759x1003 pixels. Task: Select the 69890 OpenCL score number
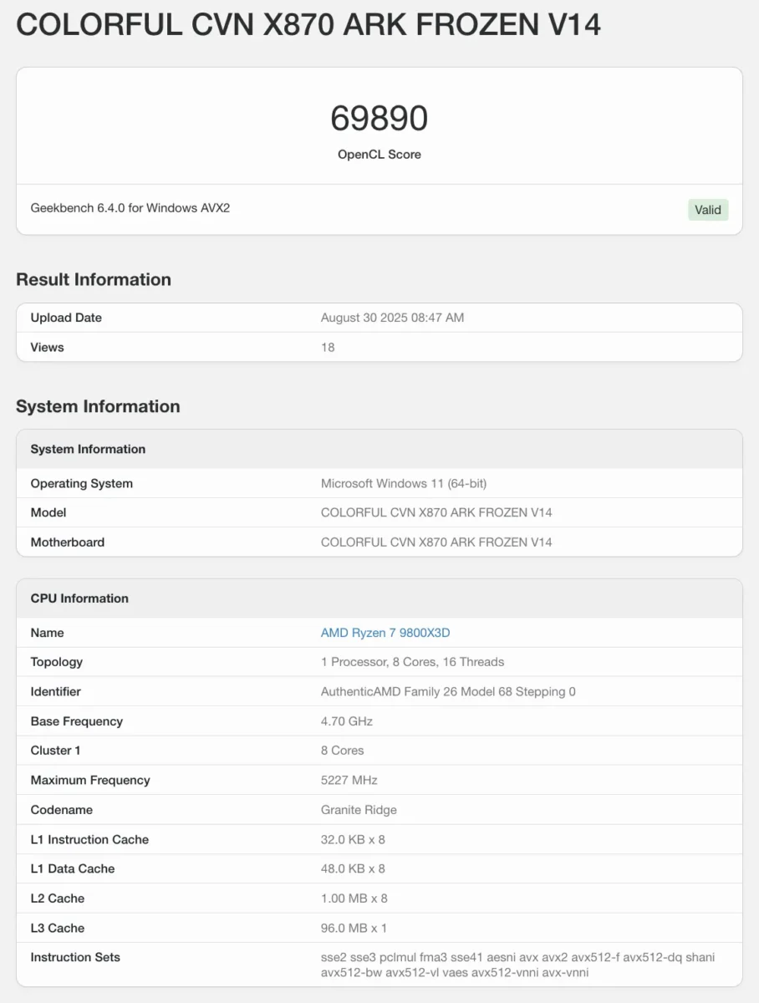pyautogui.click(x=379, y=119)
